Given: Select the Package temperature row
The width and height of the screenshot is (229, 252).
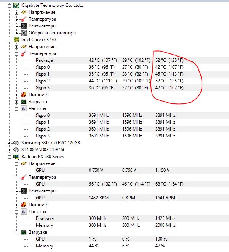Looking at the screenshot, I should pos(44,60).
